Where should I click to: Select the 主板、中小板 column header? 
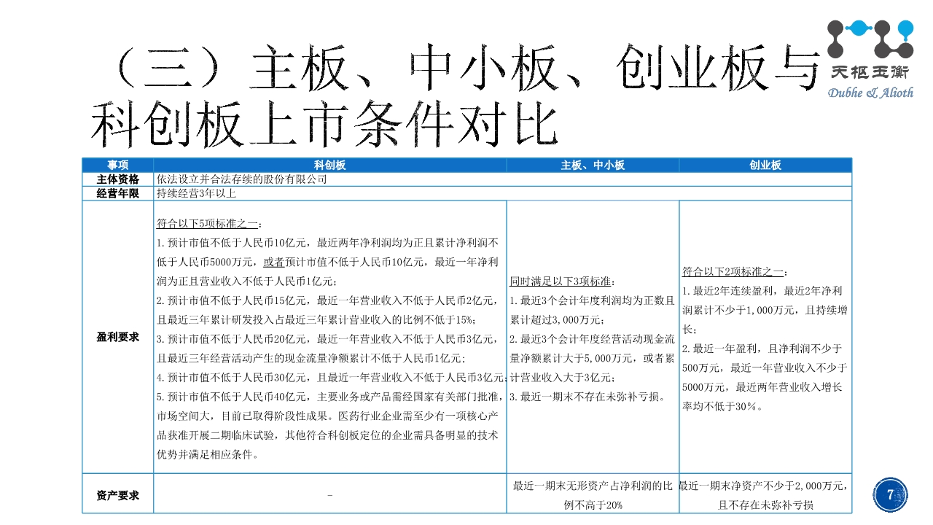pyautogui.click(x=592, y=166)
